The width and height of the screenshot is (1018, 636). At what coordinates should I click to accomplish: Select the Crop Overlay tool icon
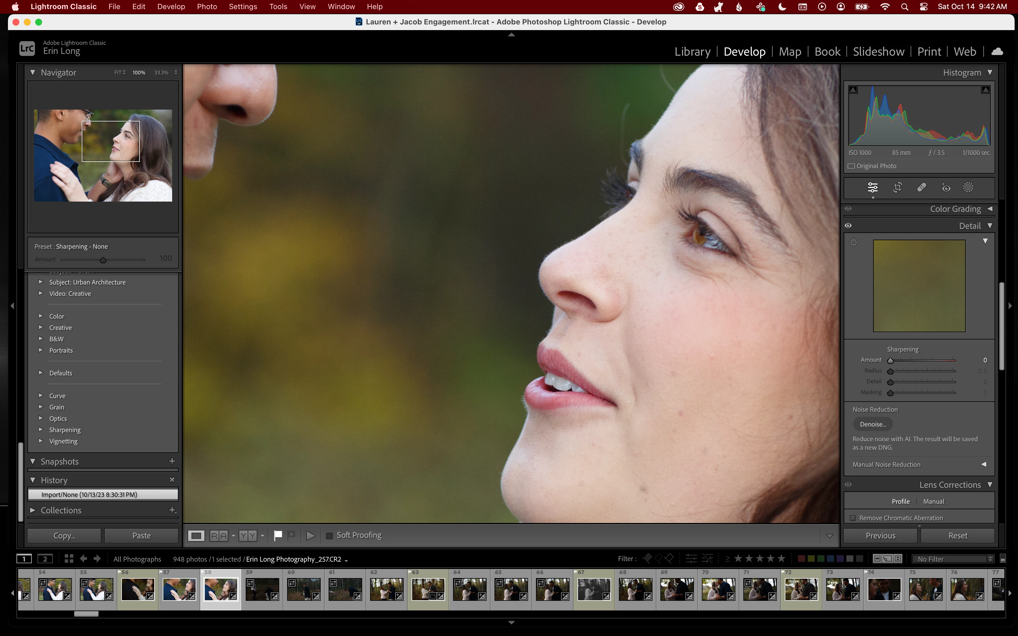(897, 187)
